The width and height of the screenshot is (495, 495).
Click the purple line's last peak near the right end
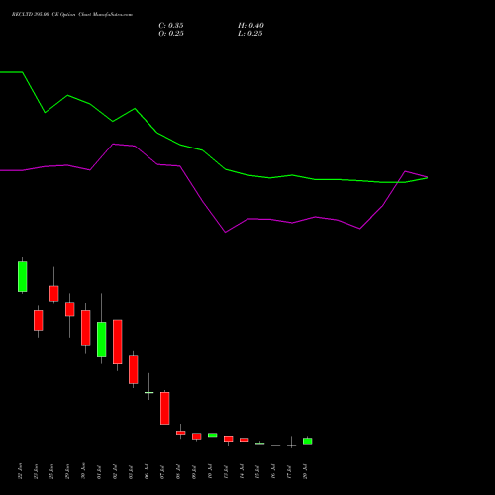(405, 171)
